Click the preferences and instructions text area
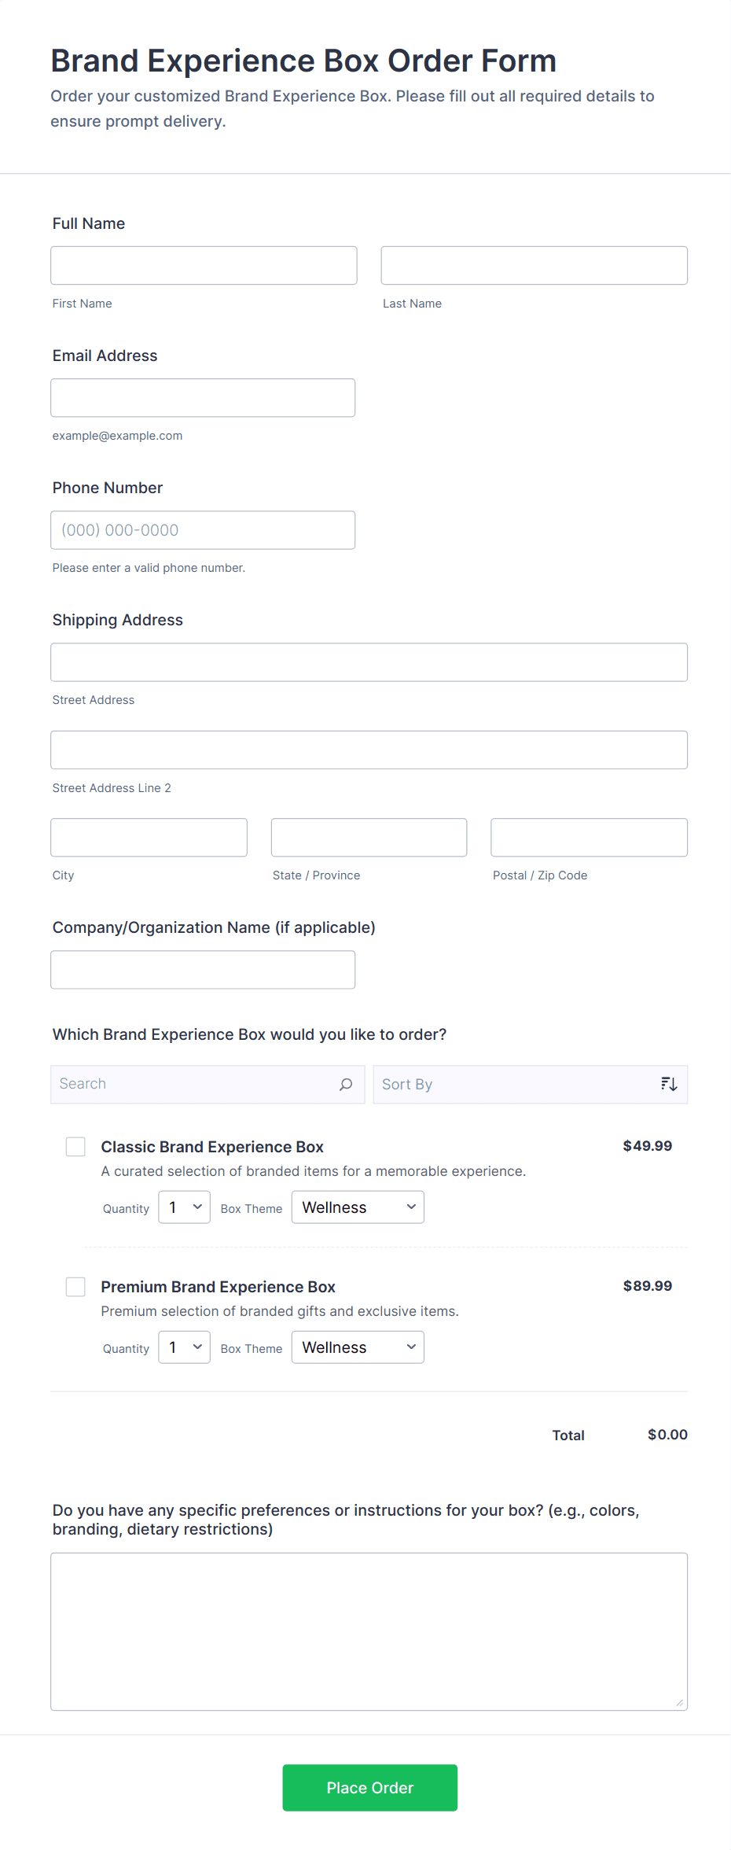The image size is (731, 1850). click(x=369, y=1631)
